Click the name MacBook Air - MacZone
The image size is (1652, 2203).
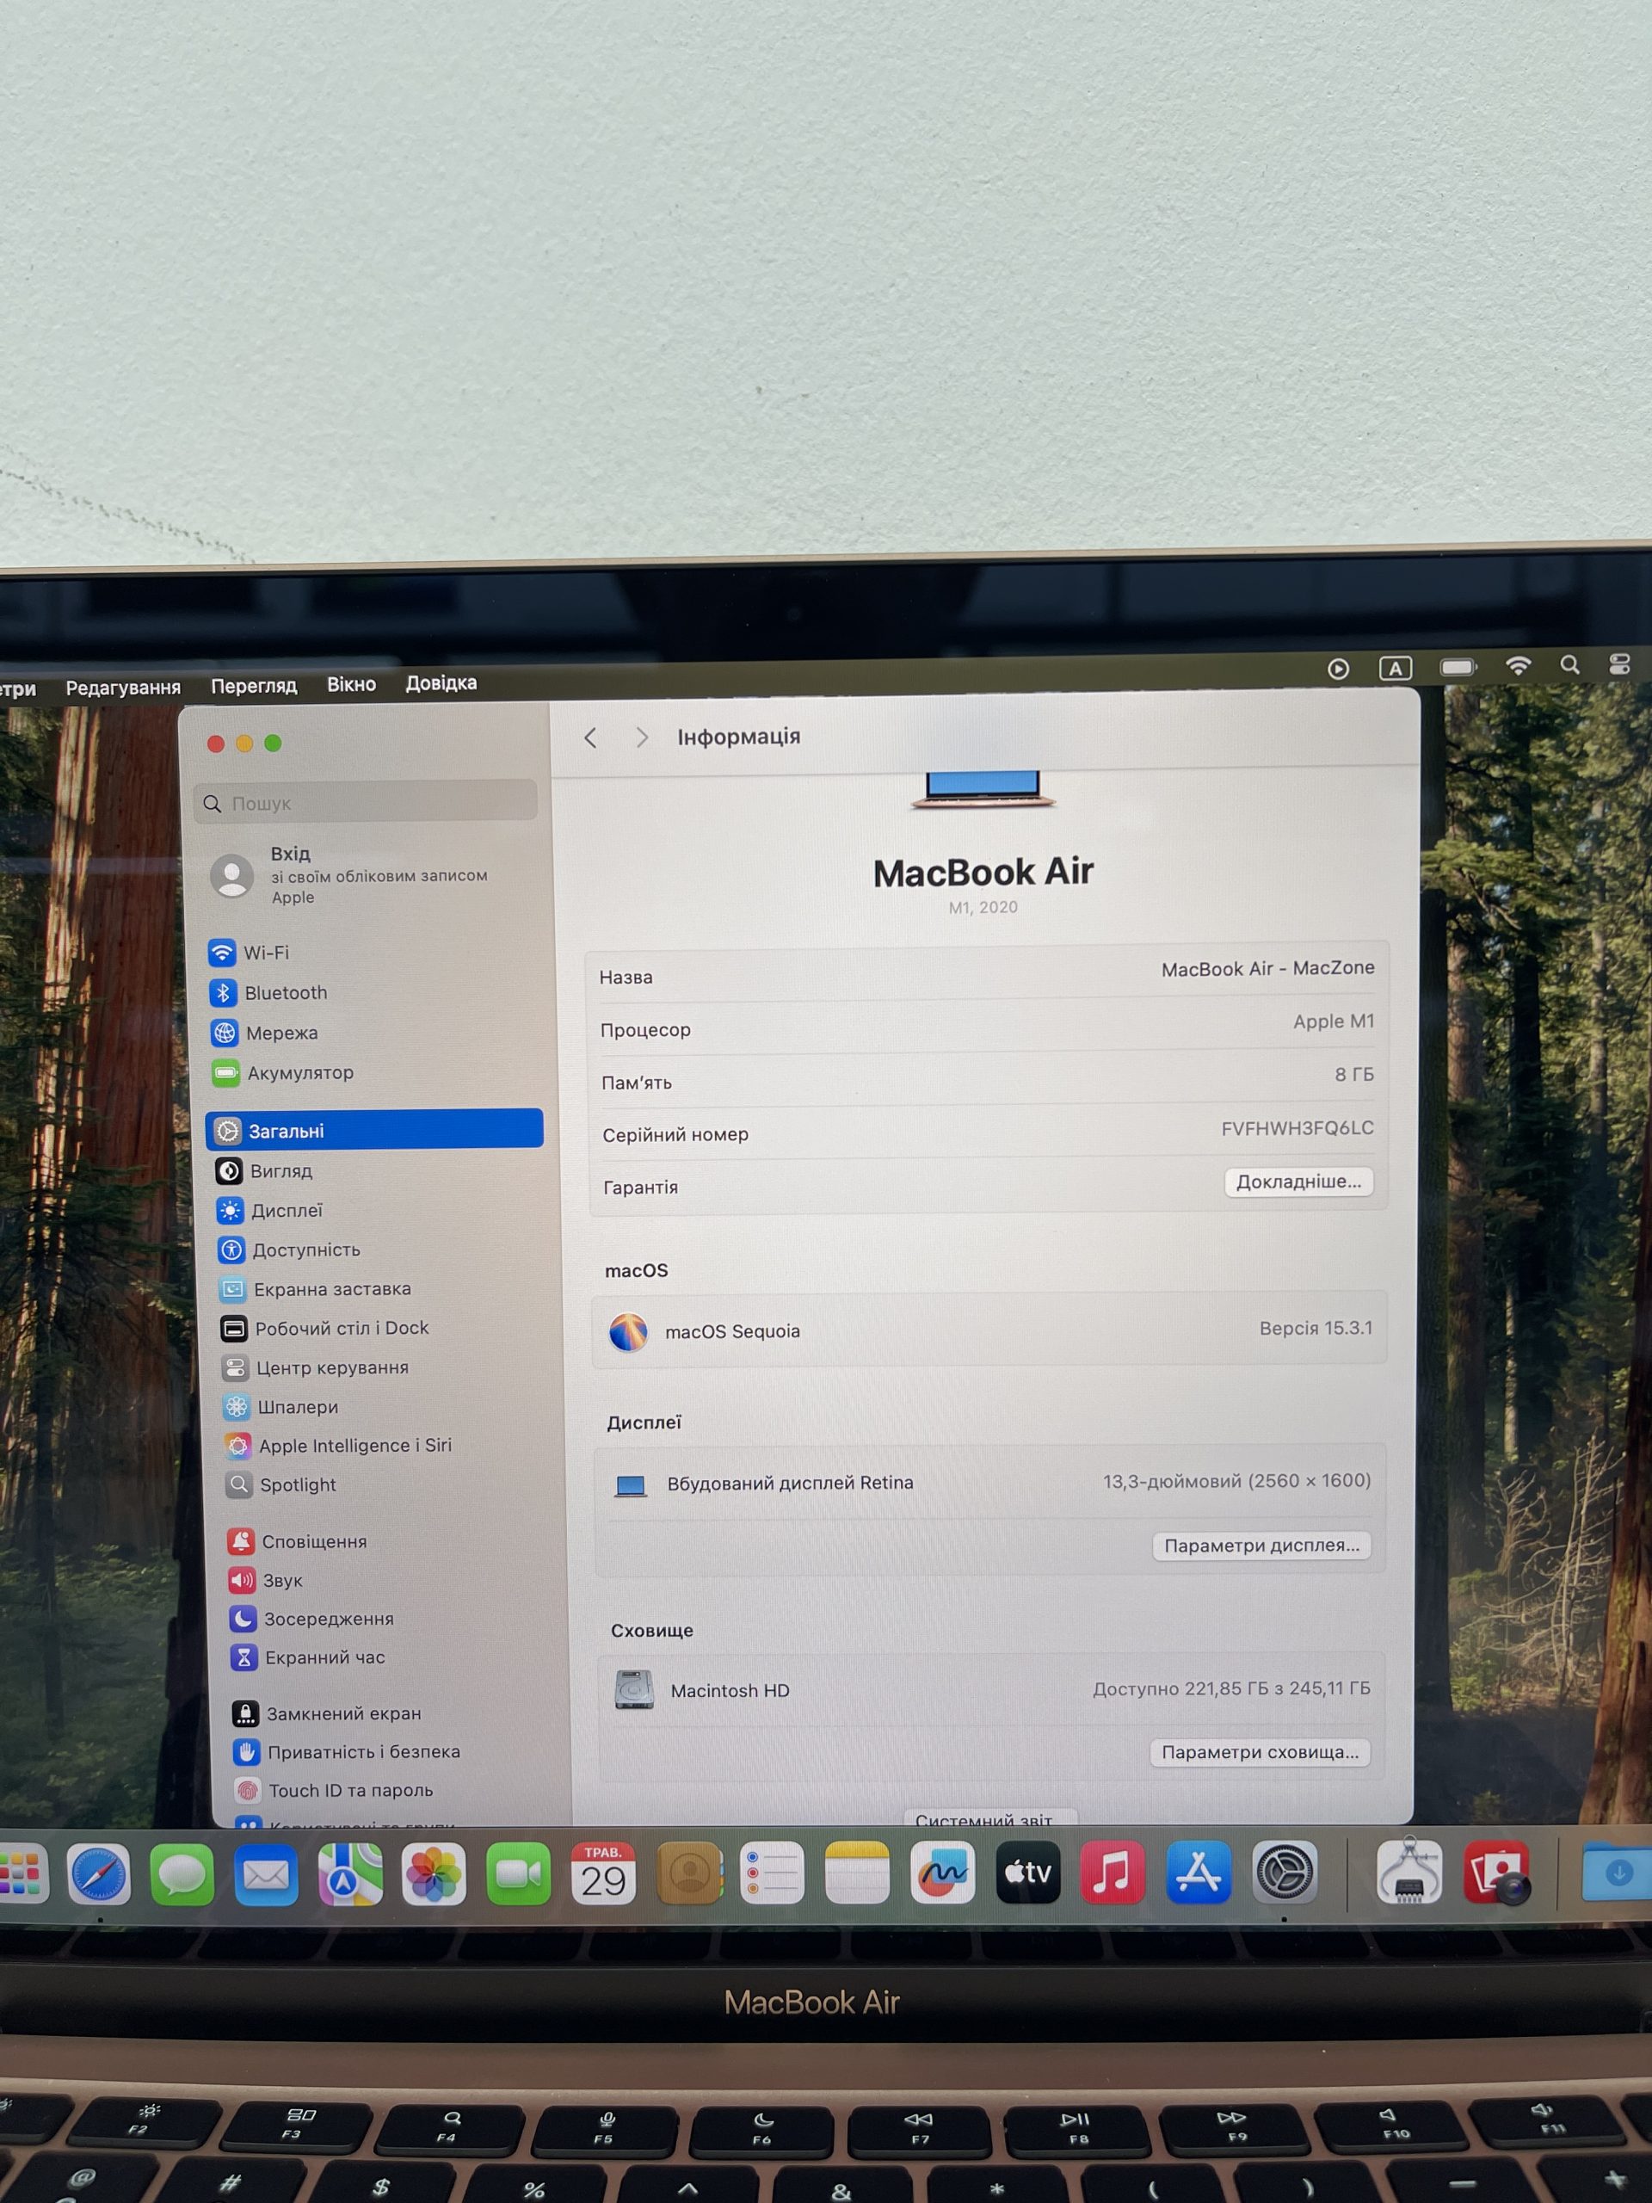1267,968
